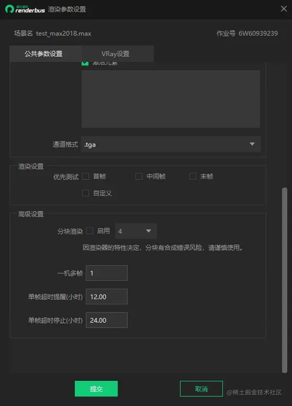292x406 pixels.
Task: Open the 通道格式 .tga dropdown
Action: [171, 144]
